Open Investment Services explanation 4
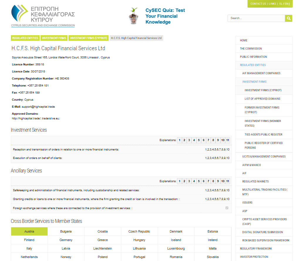 [x=194, y=140]
